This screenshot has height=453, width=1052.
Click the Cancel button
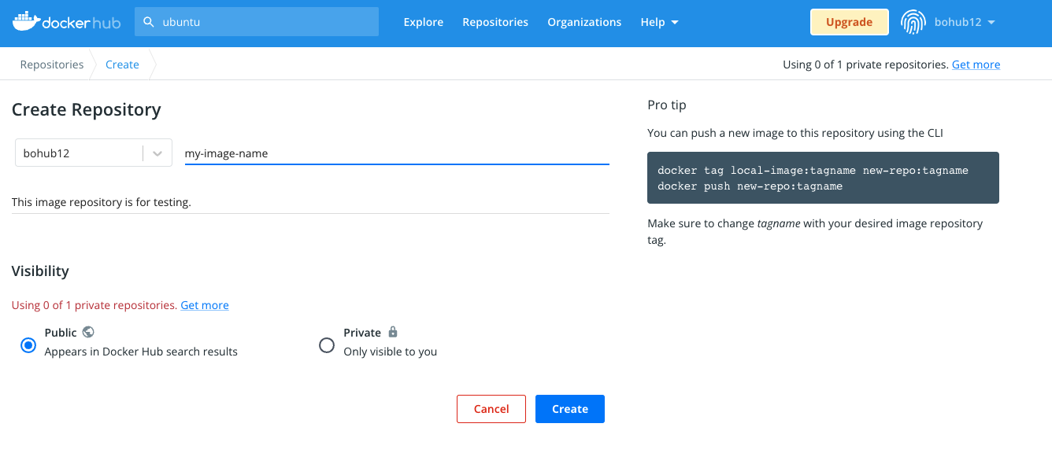pyautogui.click(x=491, y=409)
